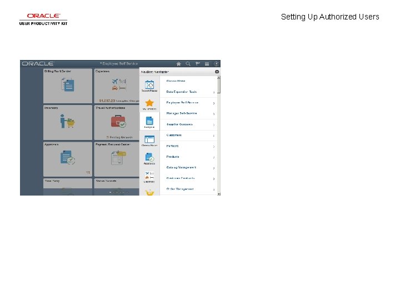Expand chevron beside Products
400x300 pixels.
214,157
